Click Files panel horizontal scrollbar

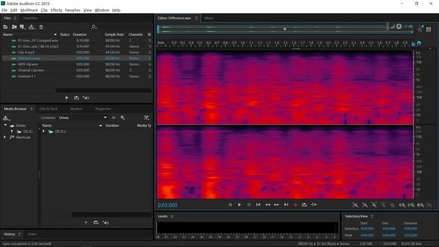pyautogui.click(x=103, y=90)
